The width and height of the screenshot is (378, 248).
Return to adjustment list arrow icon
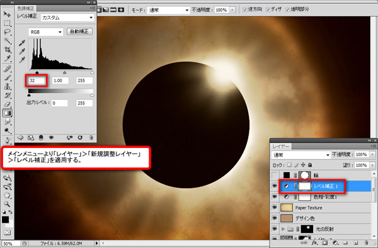click(20, 137)
